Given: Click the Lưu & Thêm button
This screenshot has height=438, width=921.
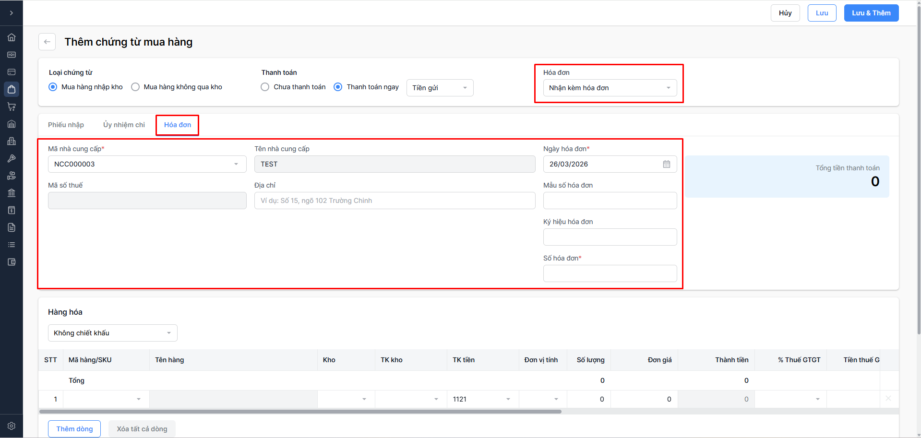Looking at the screenshot, I should pyautogui.click(x=871, y=13).
